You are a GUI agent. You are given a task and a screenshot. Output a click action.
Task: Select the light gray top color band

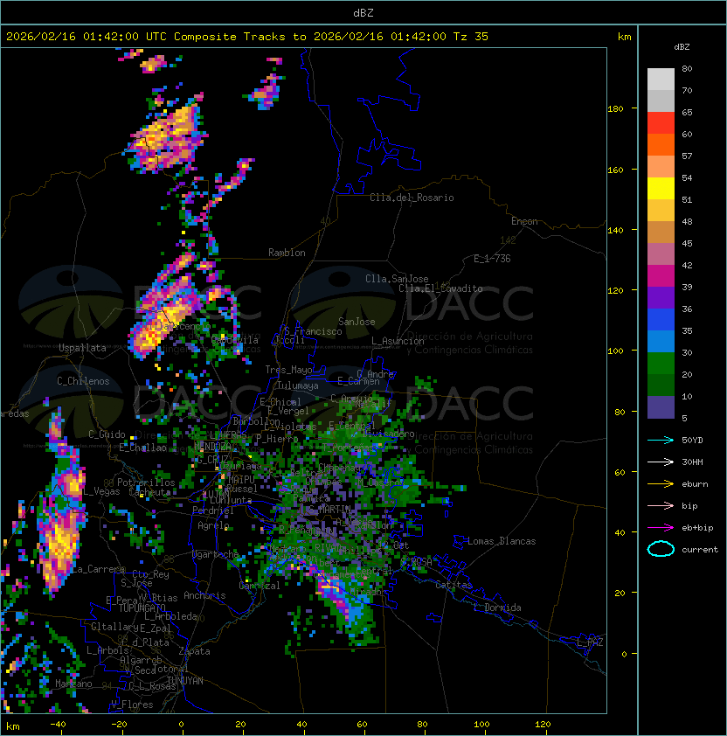point(661,79)
